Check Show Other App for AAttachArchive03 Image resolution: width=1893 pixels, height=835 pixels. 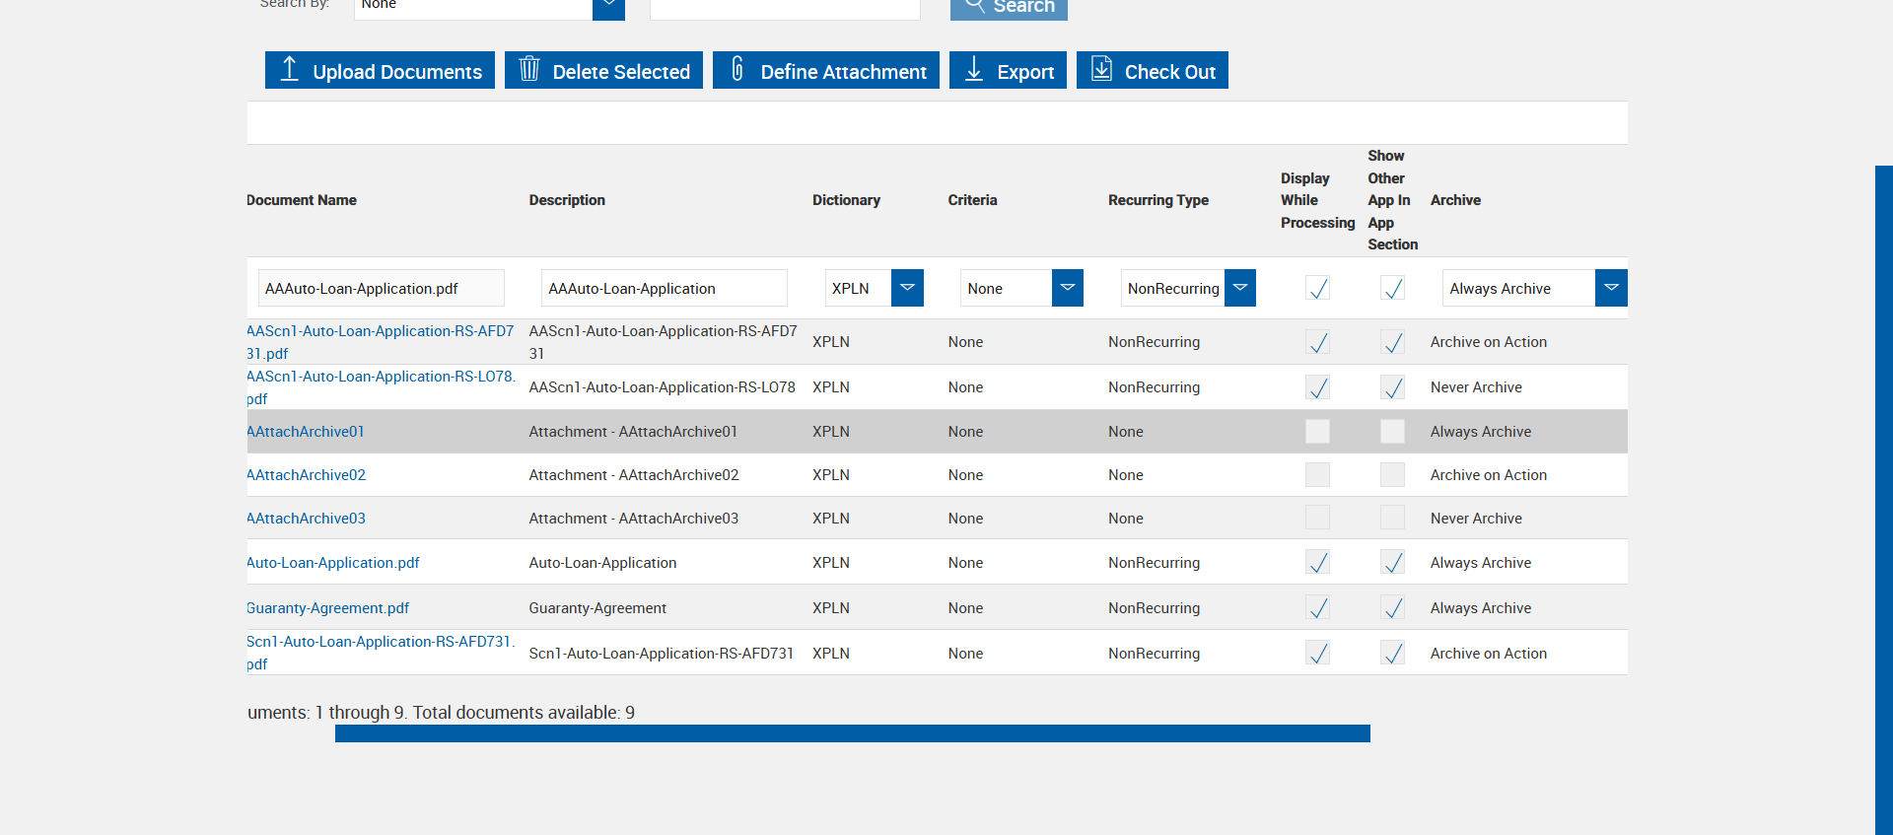pos(1392,518)
